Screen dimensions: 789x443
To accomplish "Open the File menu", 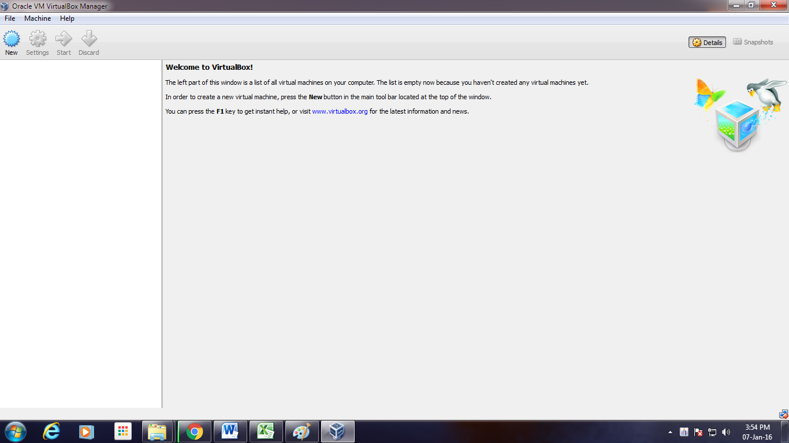I will 10,18.
